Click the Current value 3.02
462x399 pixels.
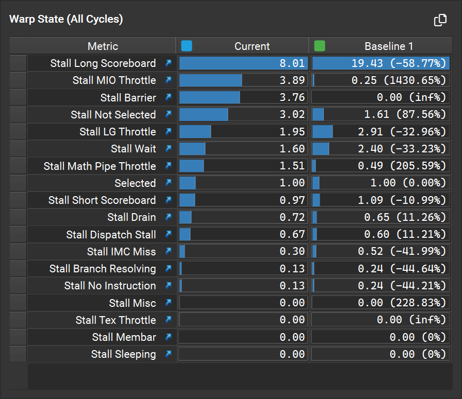pos(292,114)
